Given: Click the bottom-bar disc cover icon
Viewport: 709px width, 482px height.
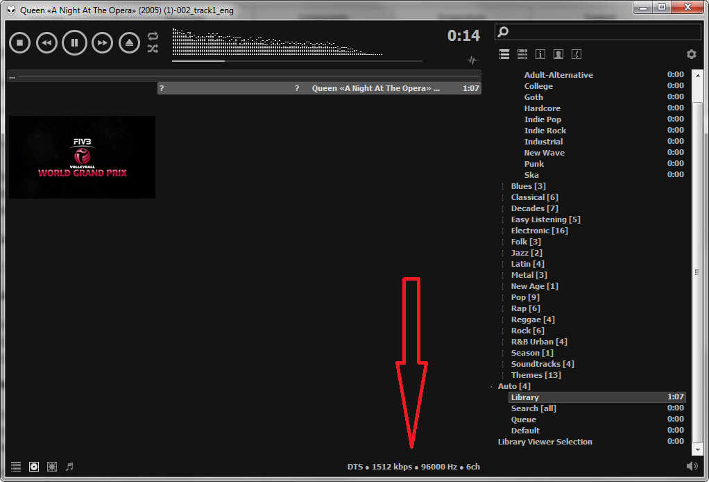Looking at the screenshot, I should tap(34, 467).
